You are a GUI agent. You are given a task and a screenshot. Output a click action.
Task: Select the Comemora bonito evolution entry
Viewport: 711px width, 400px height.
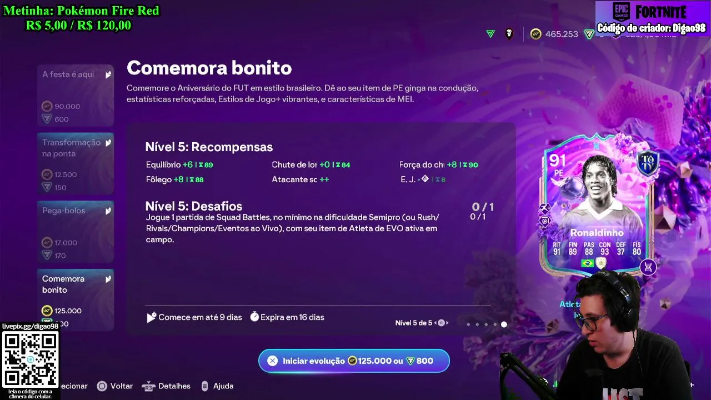click(x=76, y=298)
